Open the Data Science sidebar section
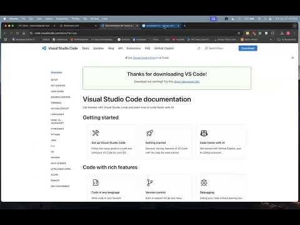Image resolution: width=300 pixels, height=225 pixels. [58, 163]
